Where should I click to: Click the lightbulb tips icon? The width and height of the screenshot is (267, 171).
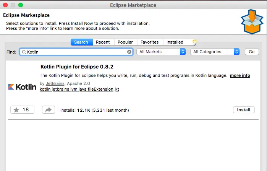tap(194, 42)
